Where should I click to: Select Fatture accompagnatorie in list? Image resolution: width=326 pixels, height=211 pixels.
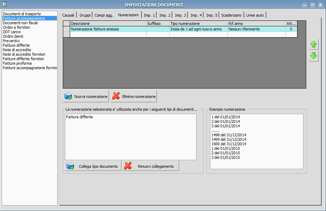[x=30, y=18]
